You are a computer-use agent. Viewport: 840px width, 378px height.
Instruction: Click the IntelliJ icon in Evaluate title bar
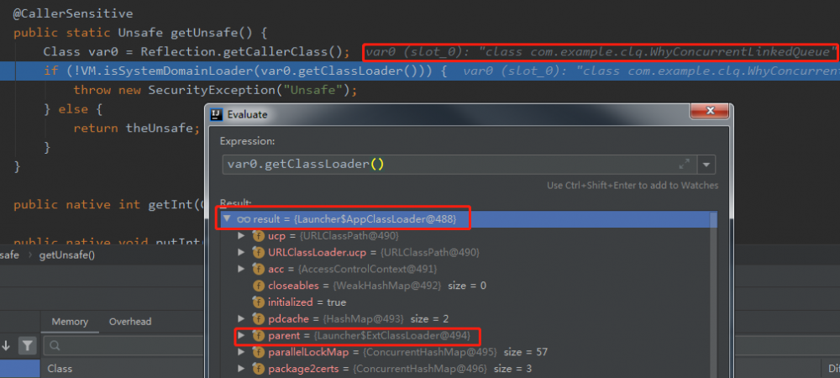[x=216, y=114]
